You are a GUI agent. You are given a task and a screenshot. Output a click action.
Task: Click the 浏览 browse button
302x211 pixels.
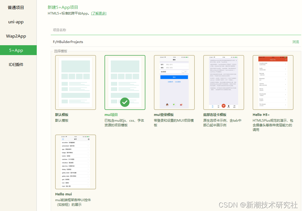click(296, 42)
